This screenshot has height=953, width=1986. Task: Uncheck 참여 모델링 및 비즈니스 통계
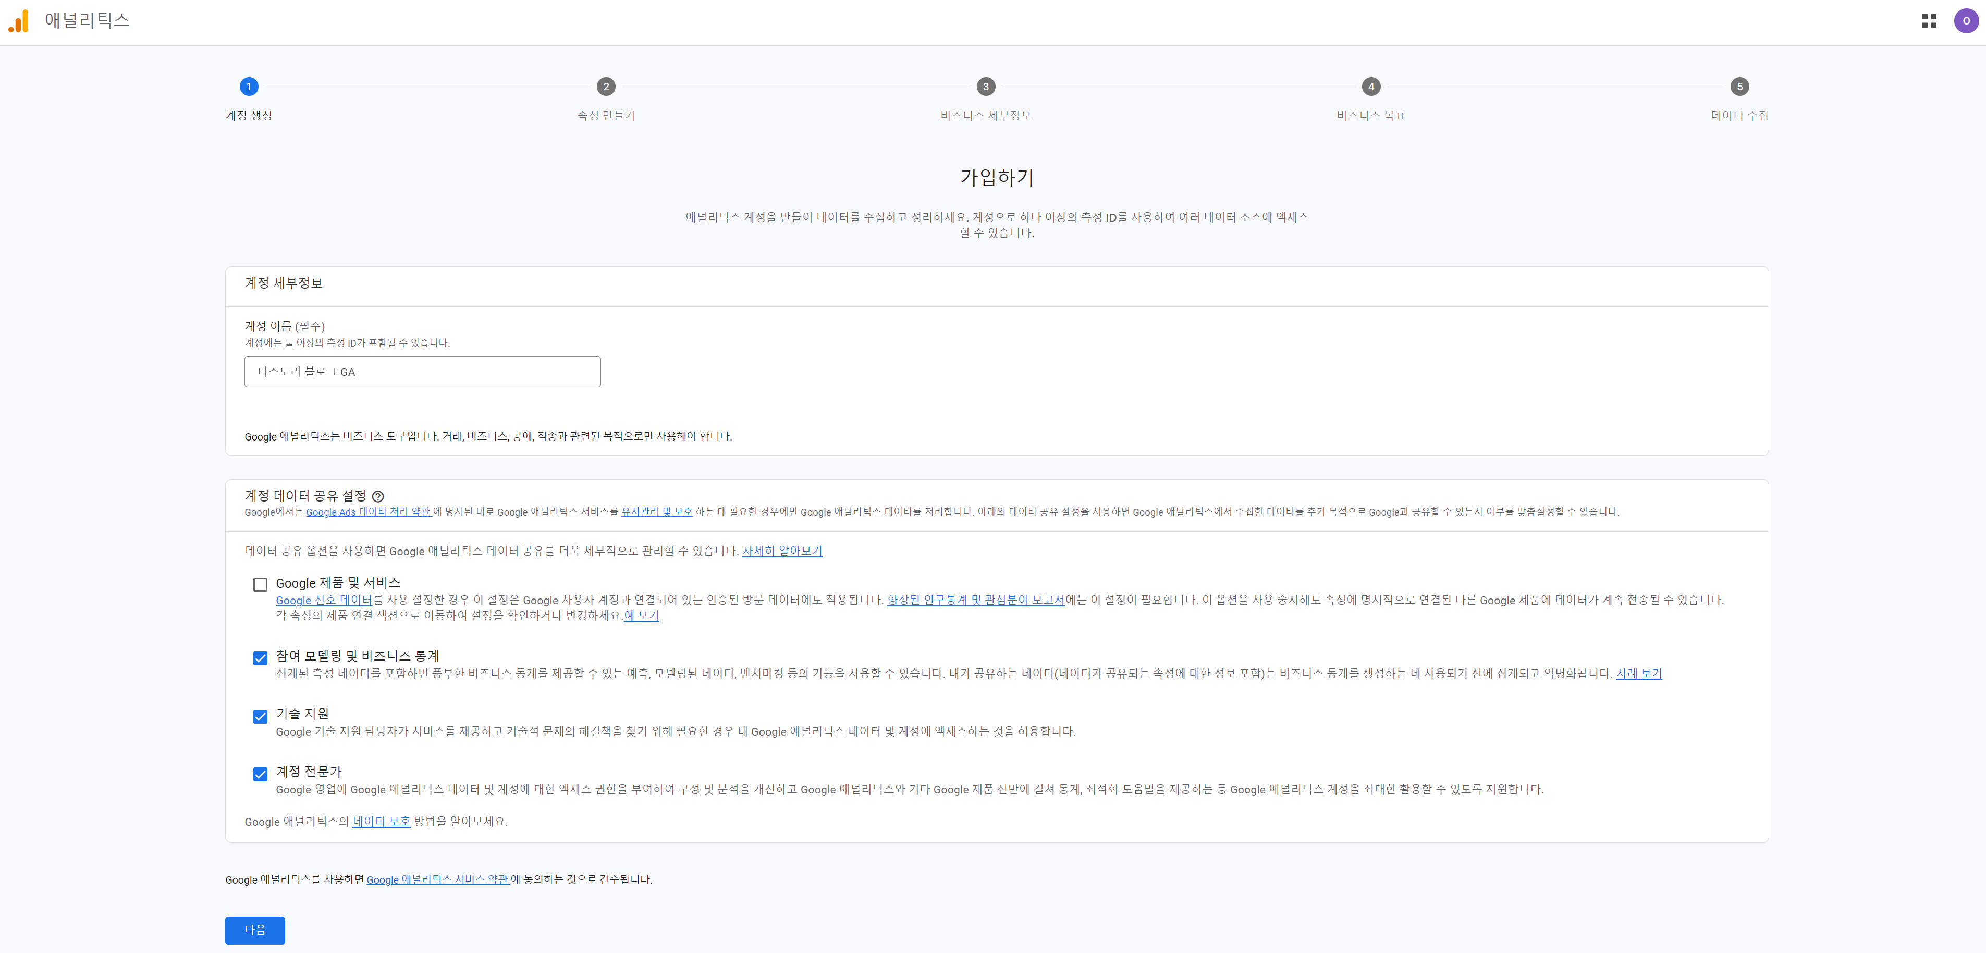point(261,658)
